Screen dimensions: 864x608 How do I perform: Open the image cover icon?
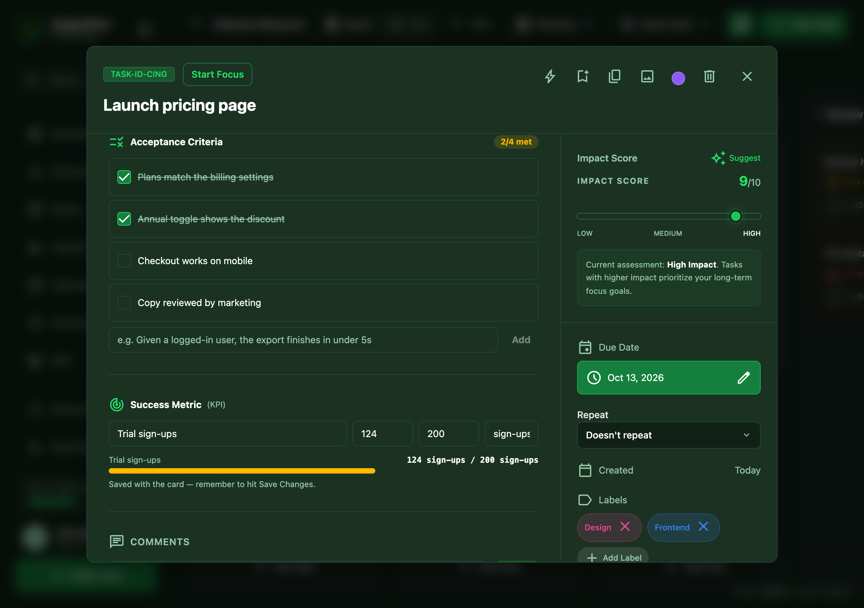click(x=647, y=76)
